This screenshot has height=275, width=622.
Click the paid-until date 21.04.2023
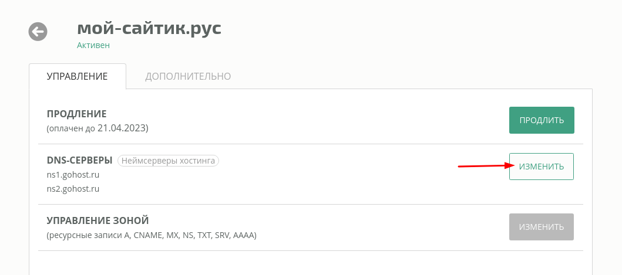(122, 128)
